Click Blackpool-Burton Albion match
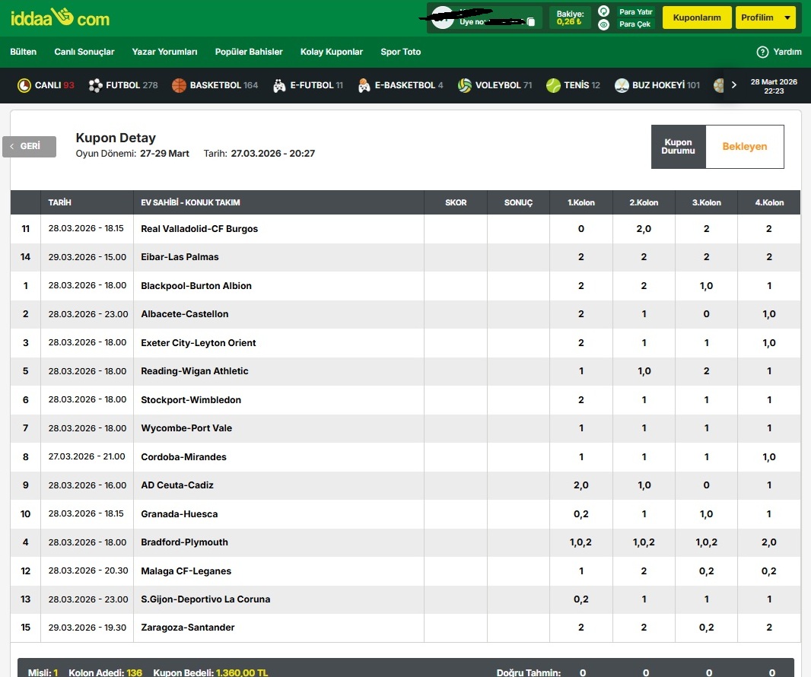Image resolution: width=811 pixels, height=677 pixels. click(196, 285)
